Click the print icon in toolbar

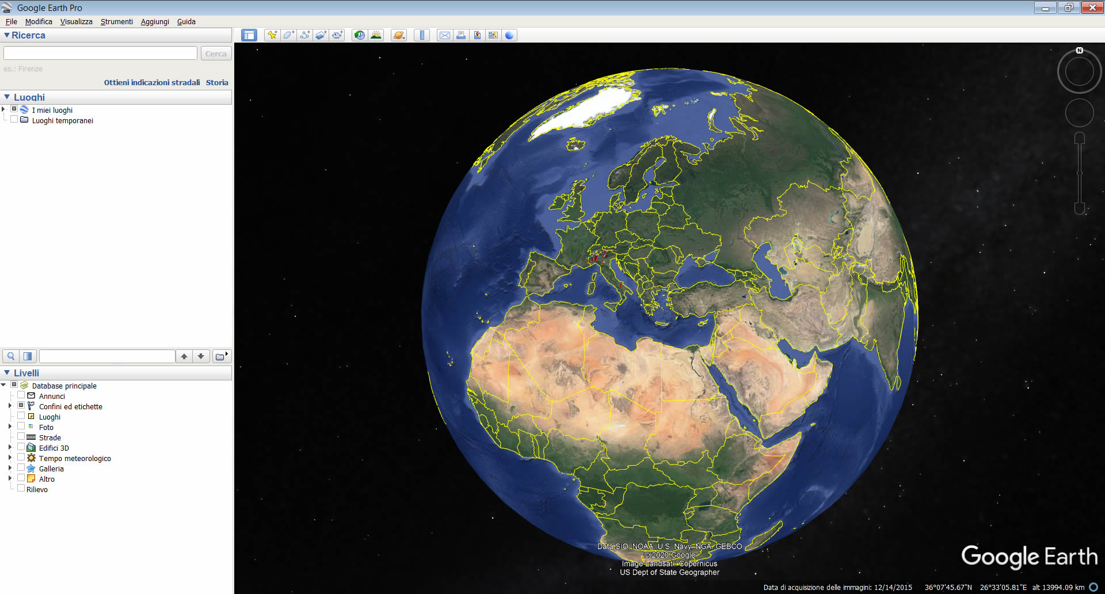(x=461, y=35)
